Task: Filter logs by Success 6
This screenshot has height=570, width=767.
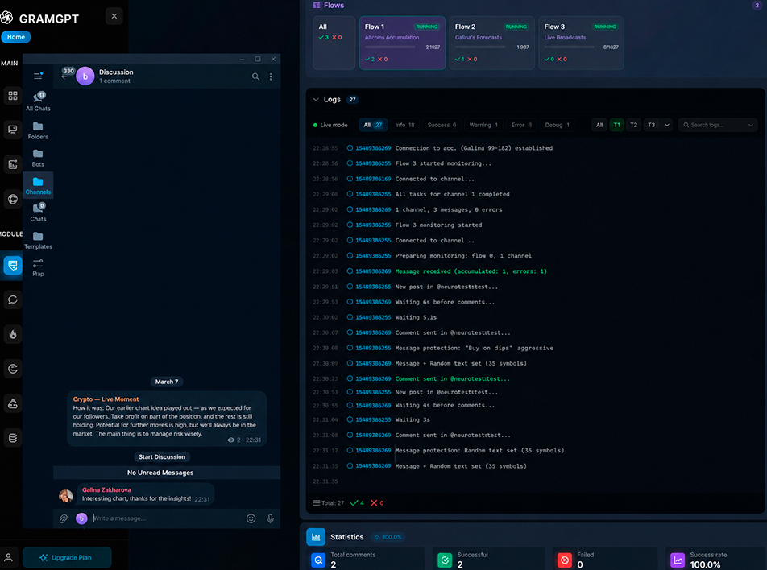Action: (x=442, y=125)
